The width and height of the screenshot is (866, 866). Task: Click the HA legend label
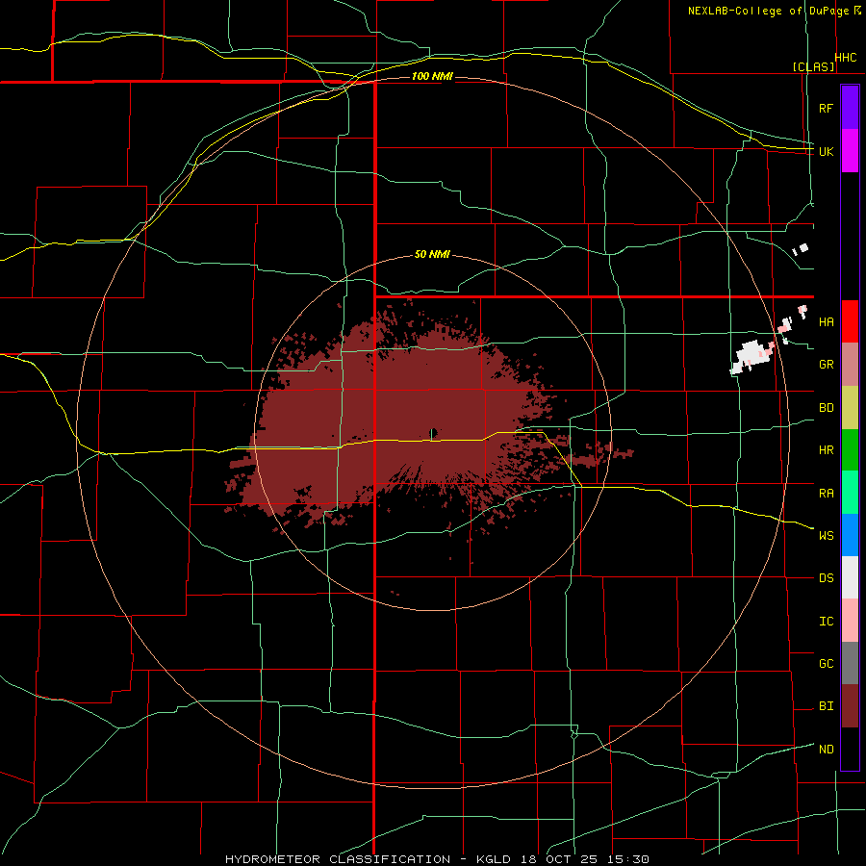pyautogui.click(x=826, y=322)
